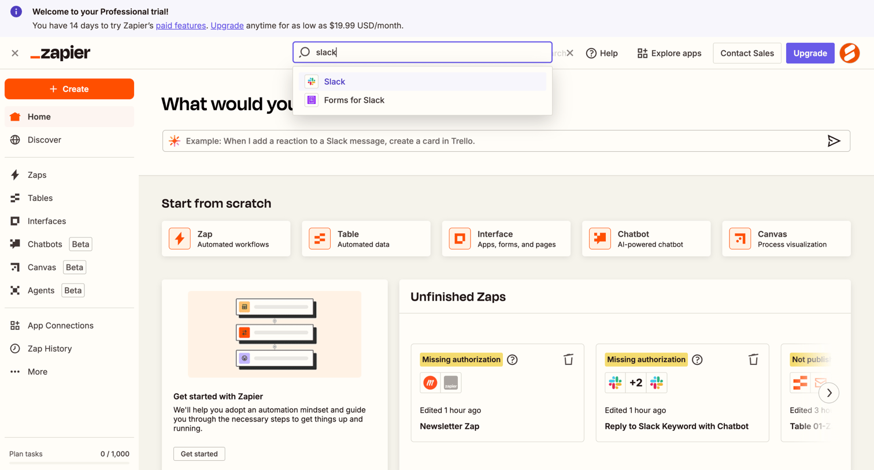
Task: Submit prompt with the send arrow icon
Action: point(834,141)
